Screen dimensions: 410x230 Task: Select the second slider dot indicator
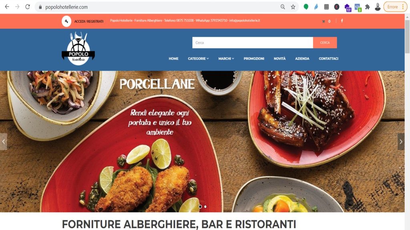tap(205, 206)
